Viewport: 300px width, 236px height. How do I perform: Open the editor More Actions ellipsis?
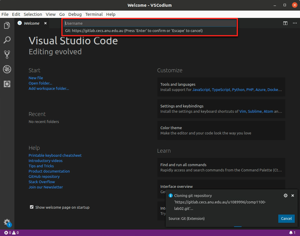295,23
